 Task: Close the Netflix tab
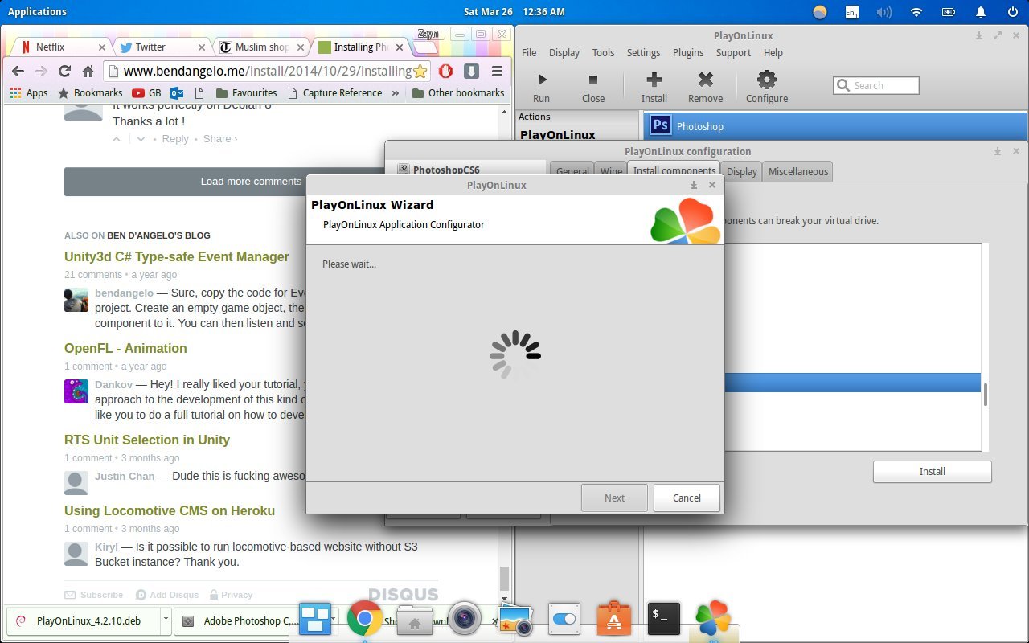click(x=101, y=47)
